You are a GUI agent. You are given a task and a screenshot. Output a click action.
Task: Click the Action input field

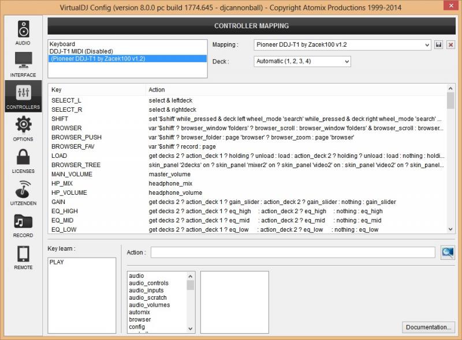tap(293, 252)
